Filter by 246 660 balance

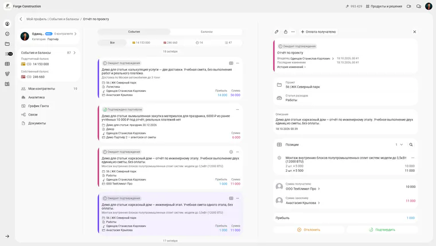tap(170, 43)
